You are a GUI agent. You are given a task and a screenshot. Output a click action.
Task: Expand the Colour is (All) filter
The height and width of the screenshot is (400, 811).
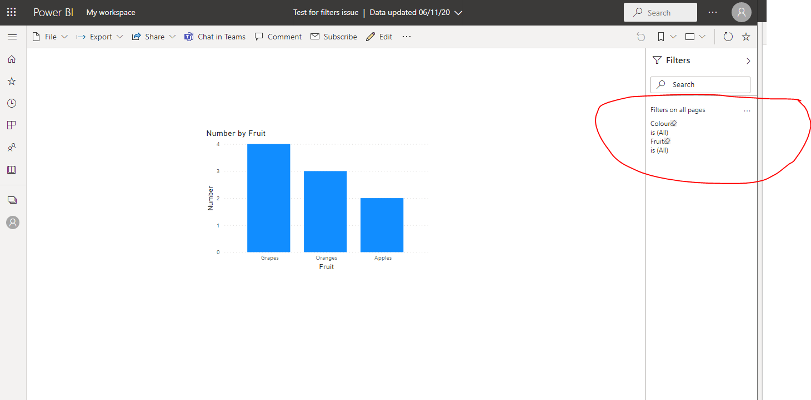[659, 133]
